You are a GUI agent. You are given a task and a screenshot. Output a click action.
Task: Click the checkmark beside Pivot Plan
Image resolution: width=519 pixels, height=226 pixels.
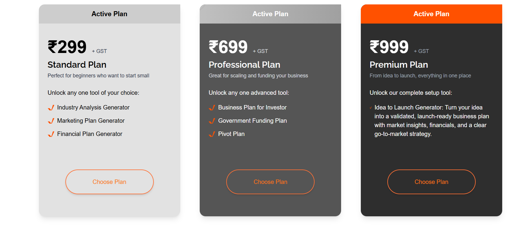[212, 134]
